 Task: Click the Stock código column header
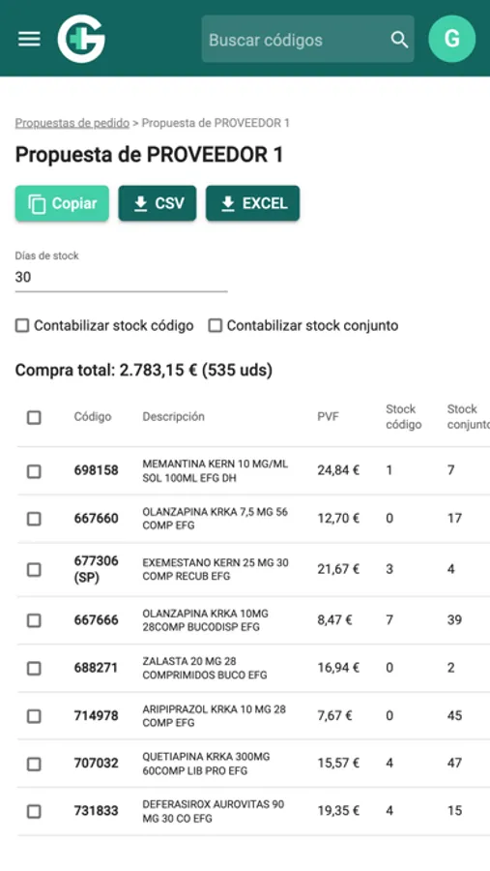click(403, 416)
